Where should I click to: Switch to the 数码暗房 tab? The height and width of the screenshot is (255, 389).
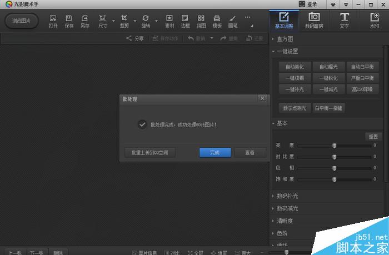314,21
